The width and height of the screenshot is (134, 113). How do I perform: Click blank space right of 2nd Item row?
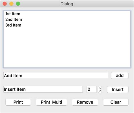[x=75, y=19]
